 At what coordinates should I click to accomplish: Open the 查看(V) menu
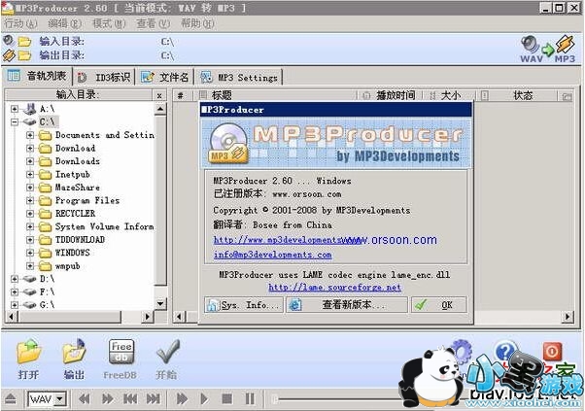tap(153, 24)
